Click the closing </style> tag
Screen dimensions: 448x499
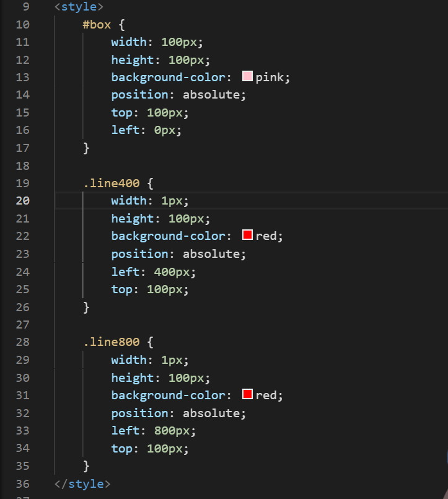coord(82,484)
